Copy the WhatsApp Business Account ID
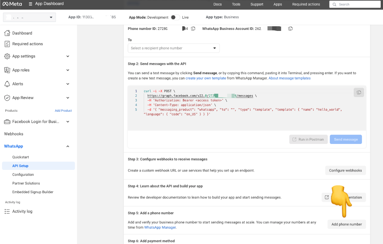The height and width of the screenshot is (244, 383). 290,29
